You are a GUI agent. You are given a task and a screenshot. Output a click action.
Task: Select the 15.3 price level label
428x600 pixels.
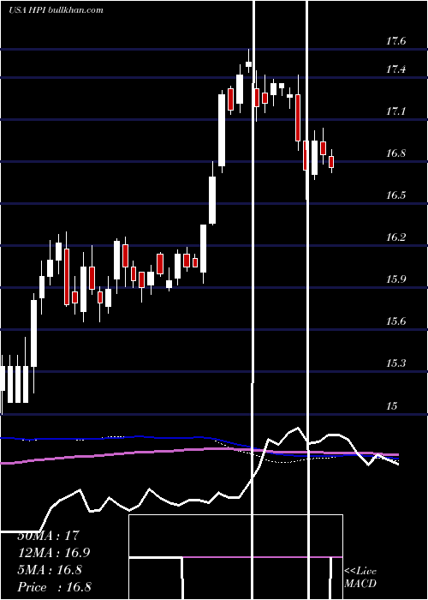point(395,363)
